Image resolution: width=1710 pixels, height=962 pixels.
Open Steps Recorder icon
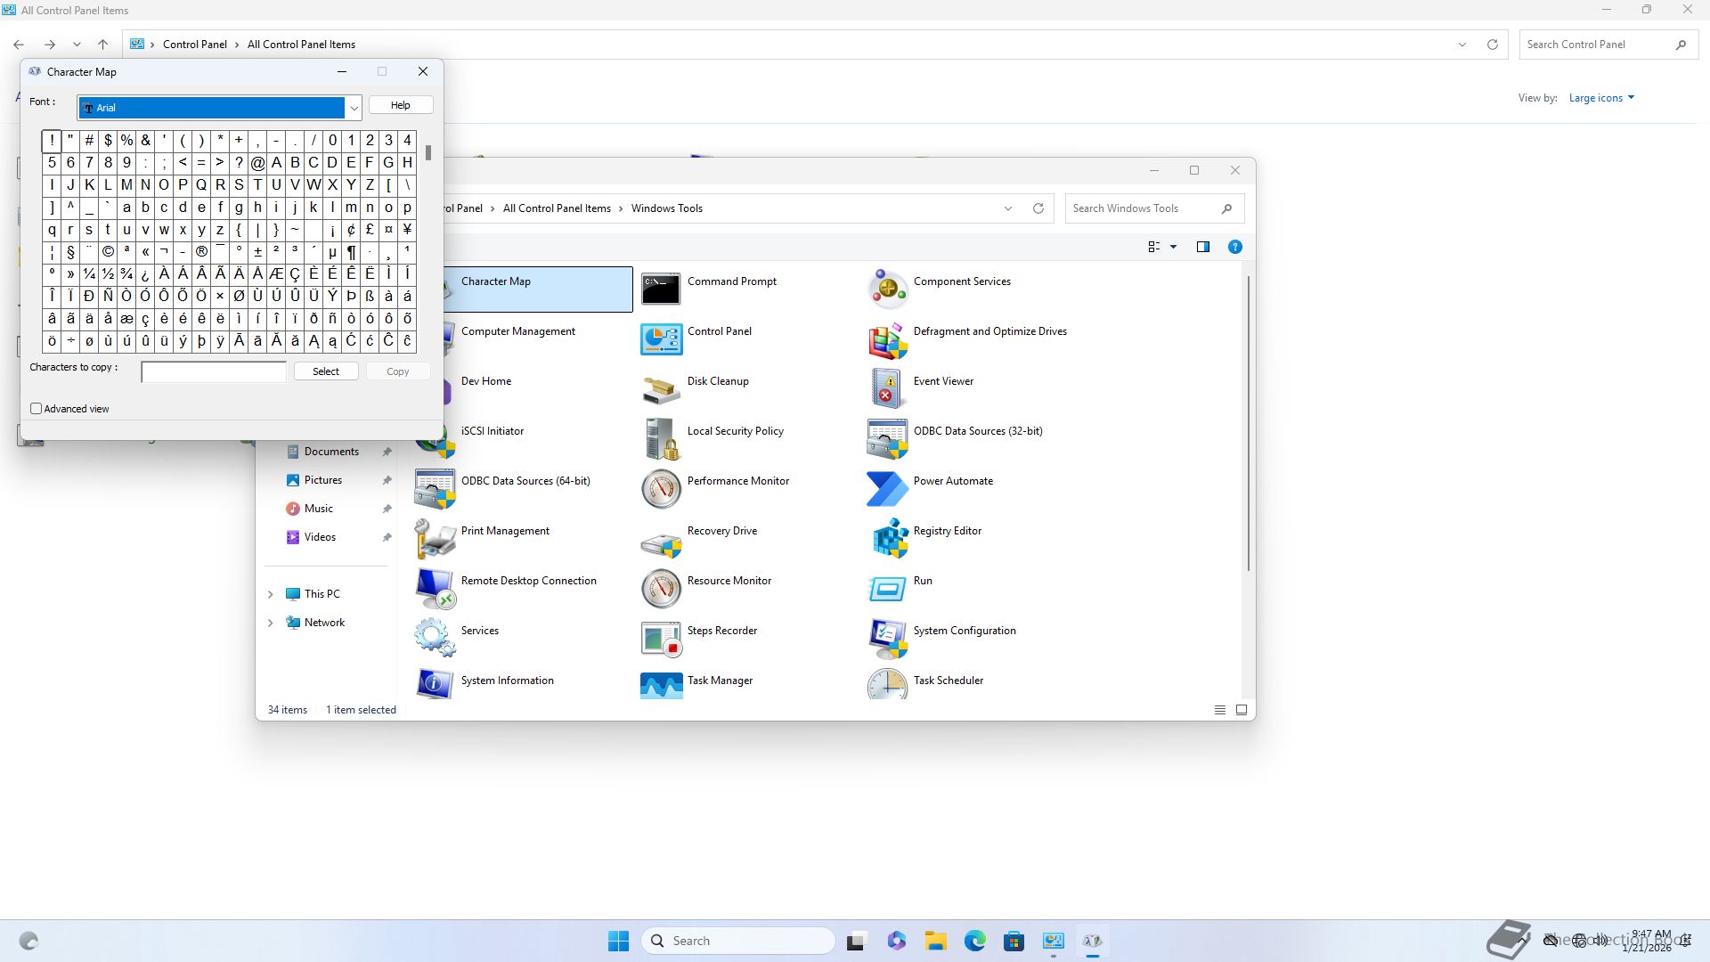point(661,638)
